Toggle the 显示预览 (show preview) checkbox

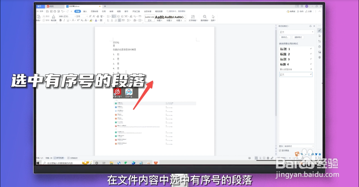[x=280, y=151]
